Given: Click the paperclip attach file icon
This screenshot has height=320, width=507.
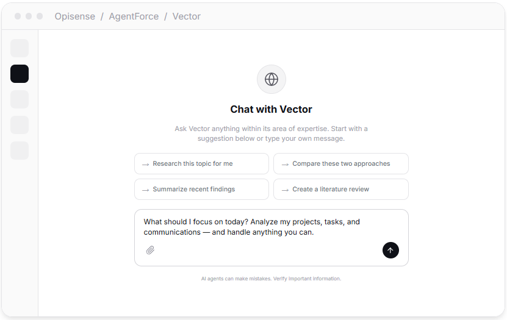Looking at the screenshot, I should pyautogui.click(x=150, y=250).
